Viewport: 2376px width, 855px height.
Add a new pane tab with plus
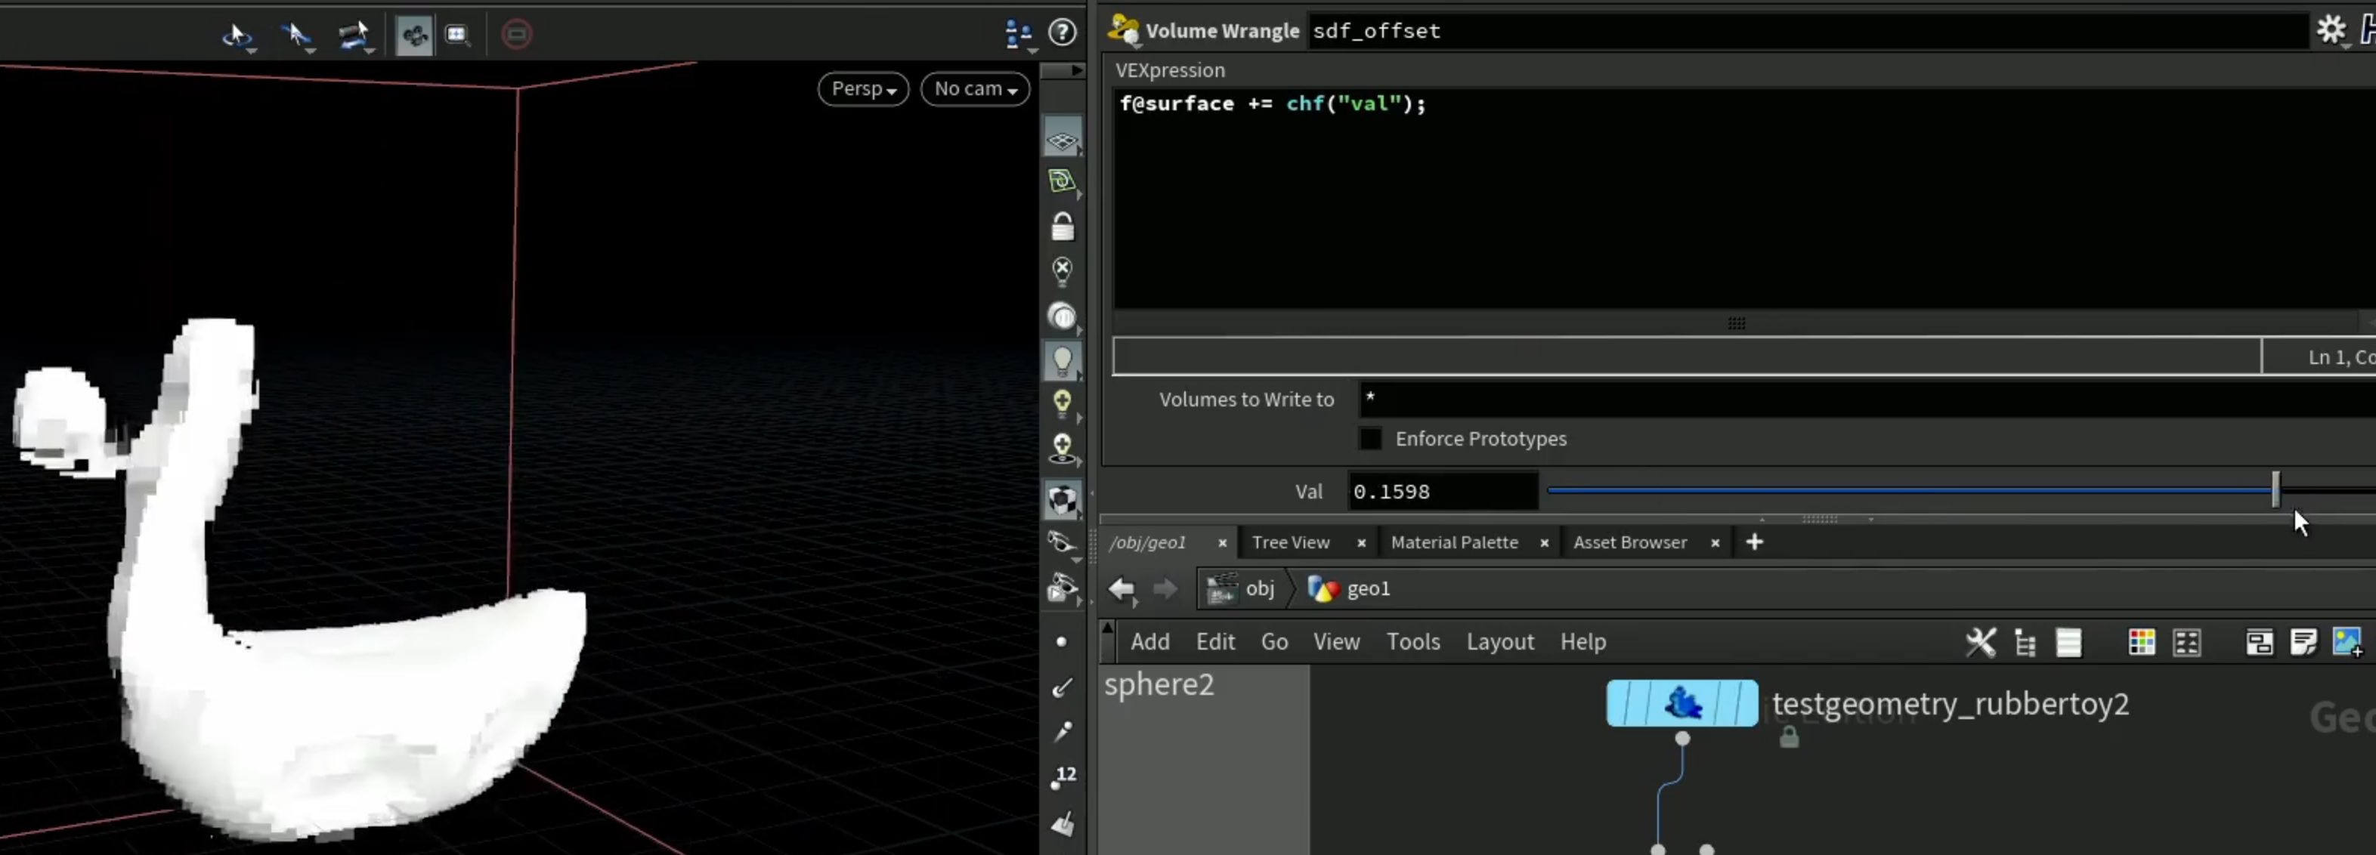coord(1754,542)
